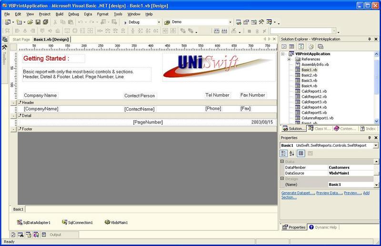Click the Preview Data link
Viewport: 381px width, 246px height.
pos(329,193)
